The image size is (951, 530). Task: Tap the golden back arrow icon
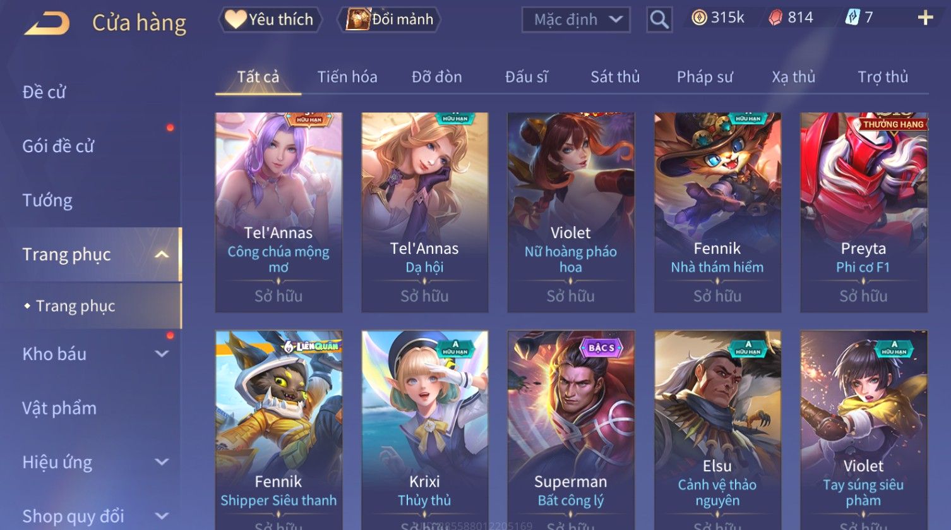pos(47,23)
